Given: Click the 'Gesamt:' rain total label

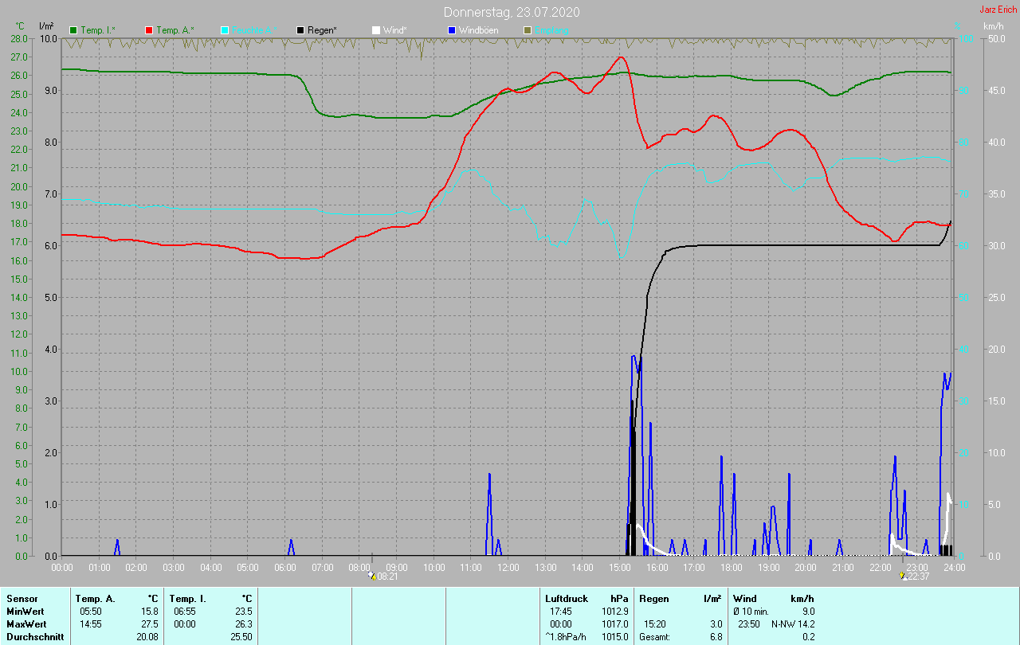Looking at the screenshot, I should click(x=654, y=637).
